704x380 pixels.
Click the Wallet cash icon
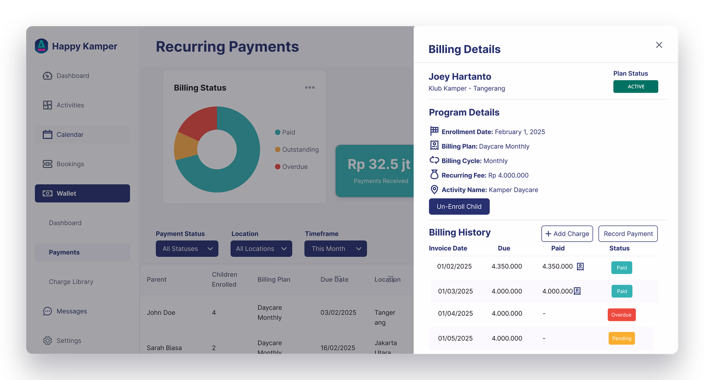(x=47, y=194)
